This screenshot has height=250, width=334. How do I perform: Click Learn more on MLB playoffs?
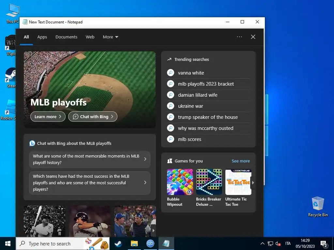pos(48,117)
